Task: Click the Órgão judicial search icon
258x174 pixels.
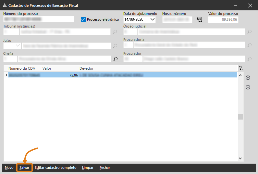Action: click(x=249, y=32)
